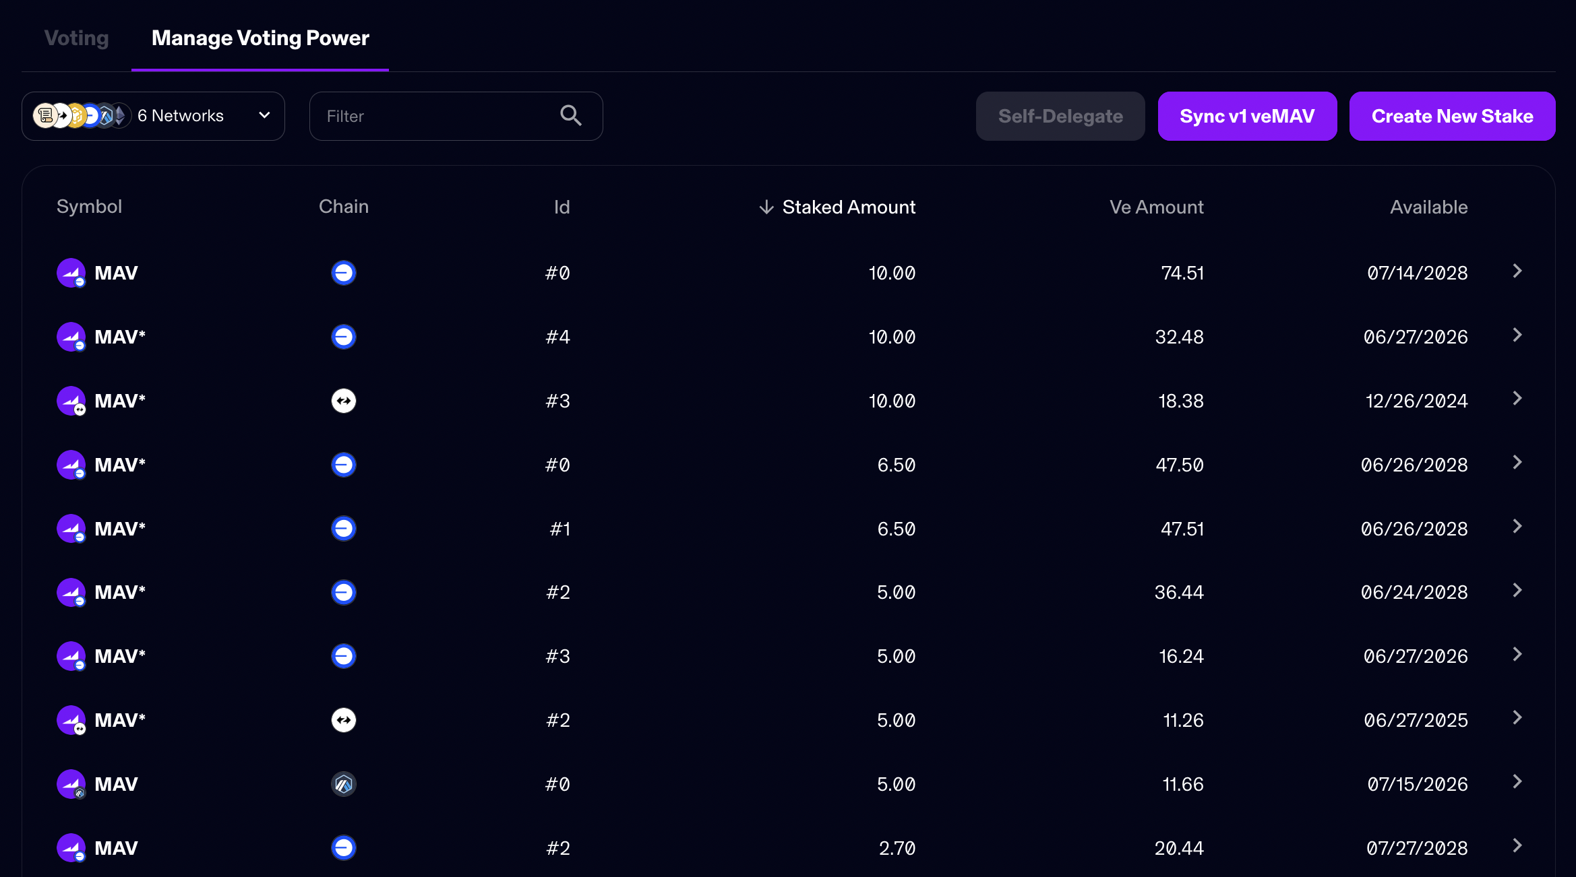This screenshot has height=877, width=1576.
Task: Click the sort arrow beside Staked Amount
Action: point(766,207)
